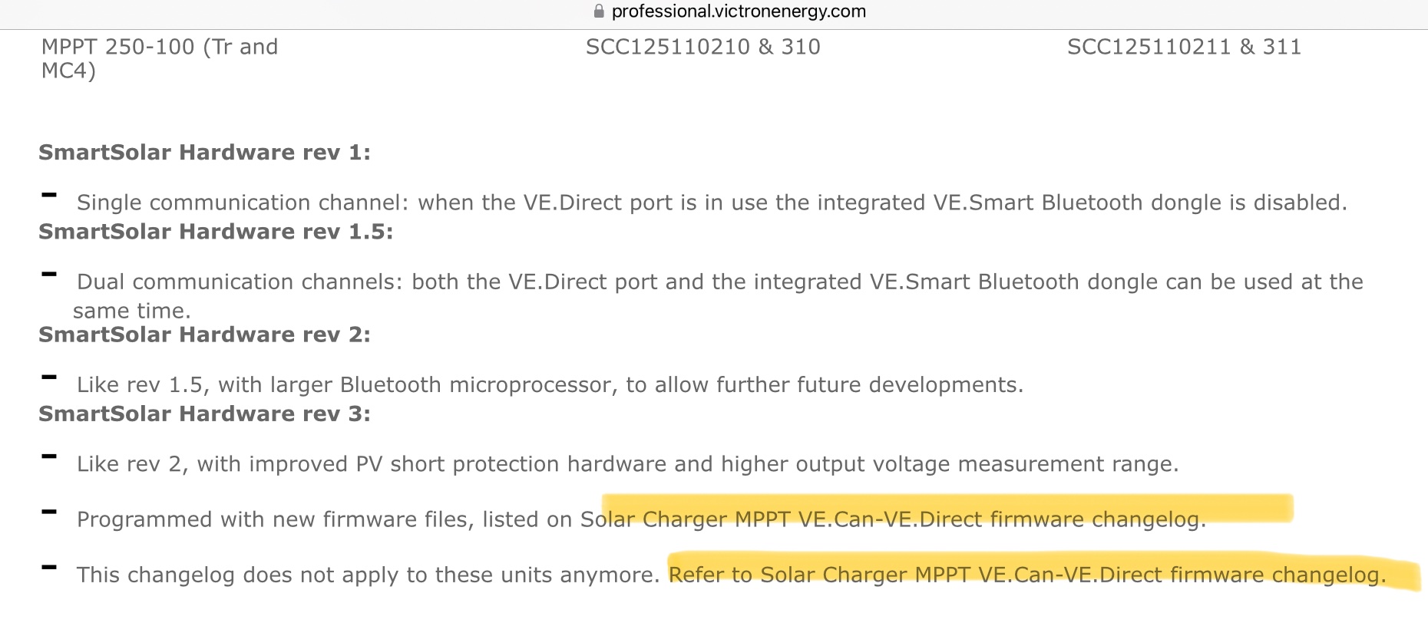Click the dash bullet before 'Like rev 2'
Viewport: 1428px width, 636px height.
coord(49,457)
